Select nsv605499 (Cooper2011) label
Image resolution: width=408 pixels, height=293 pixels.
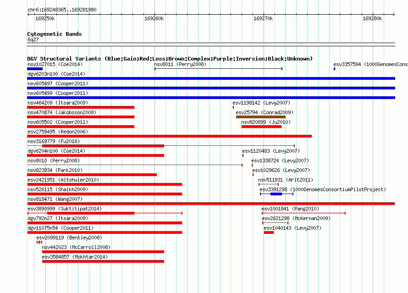point(58,93)
